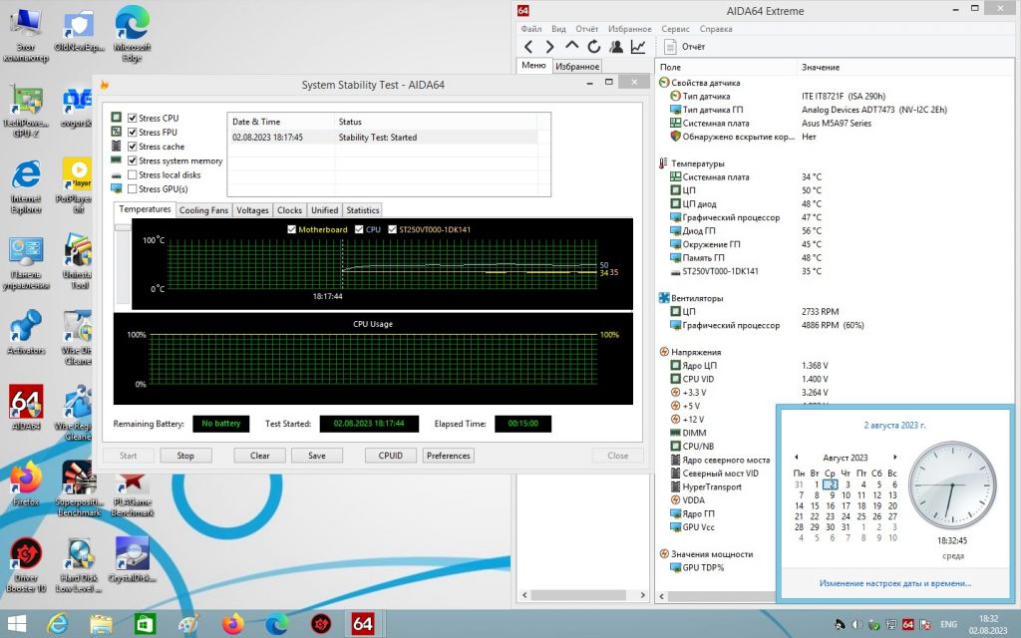Uncheck the Stress FPU checkbox

133,133
